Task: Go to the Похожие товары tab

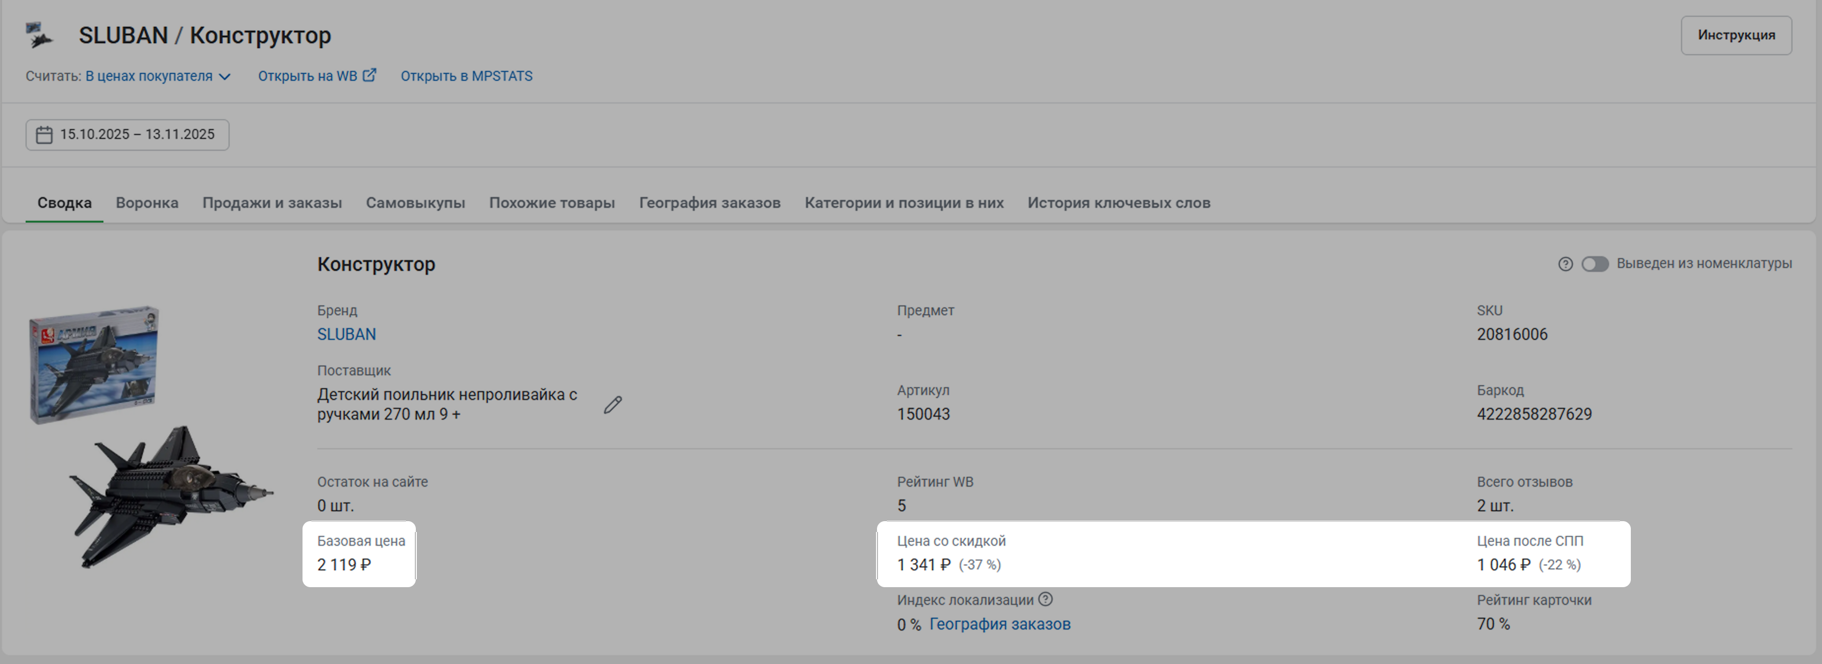Action: (x=552, y=203)
